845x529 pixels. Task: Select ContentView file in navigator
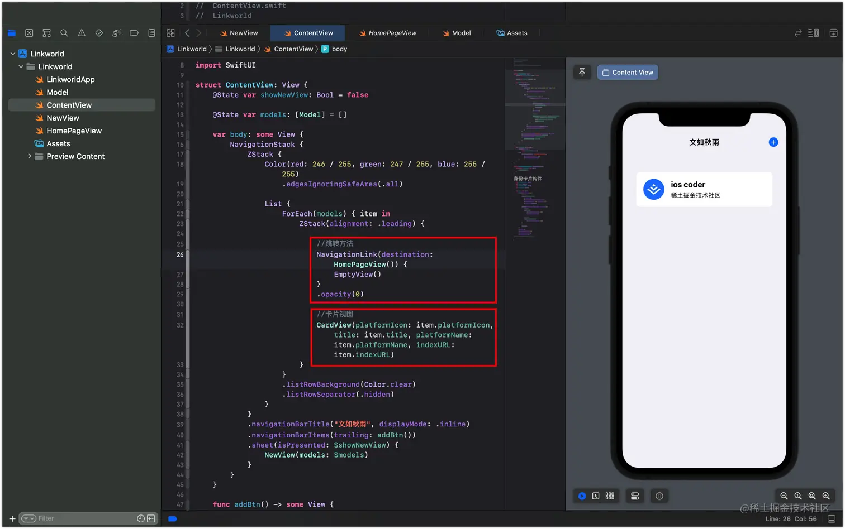tap(82, 105)
